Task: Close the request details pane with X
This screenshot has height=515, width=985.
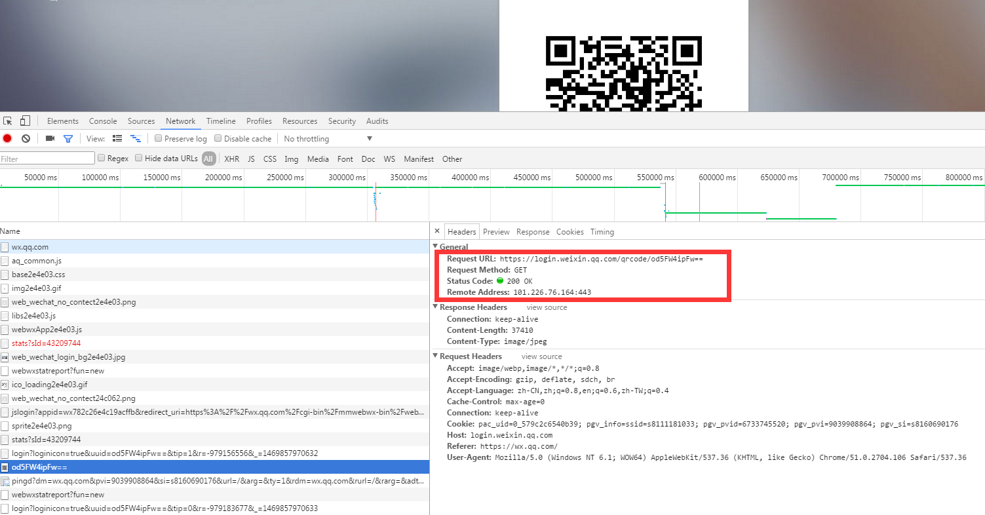Action: [437, 231]
